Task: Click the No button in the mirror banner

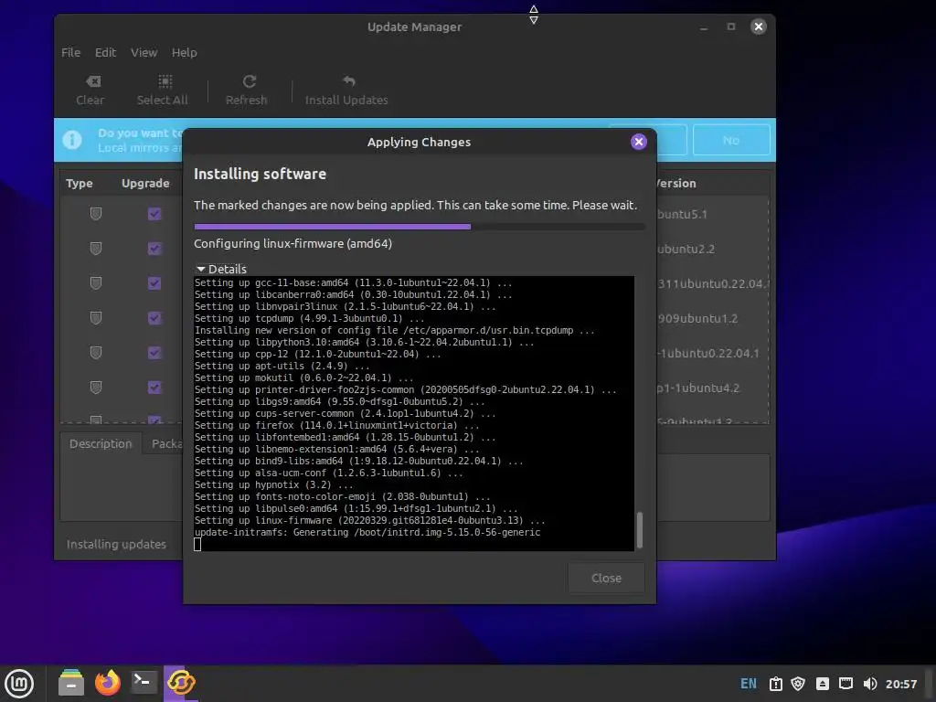Action: pos(731,140)
